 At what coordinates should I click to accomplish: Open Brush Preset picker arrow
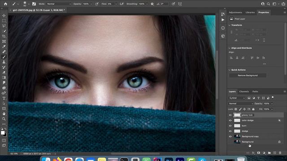coord(29,4)
